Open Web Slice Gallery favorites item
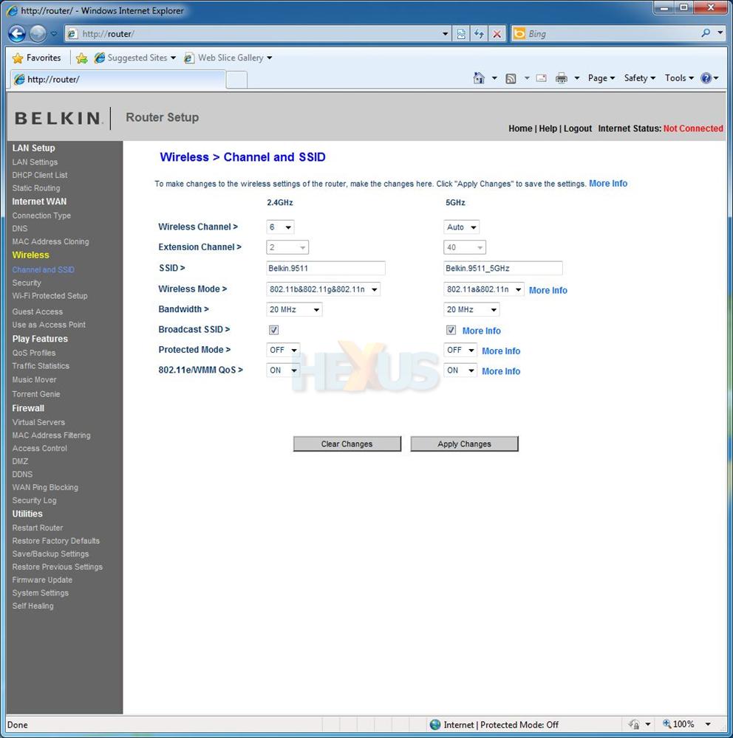The height and width of the screenshot is (738, 733). point(228,58)
